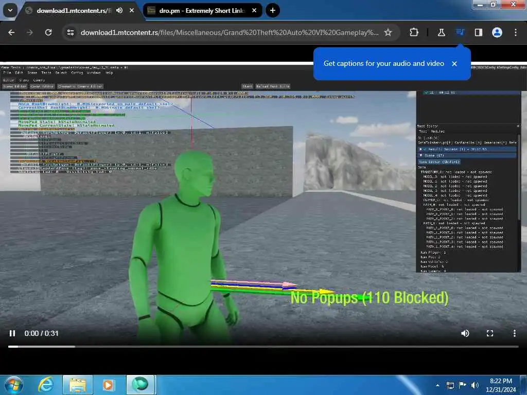Viewport: 527px width, 395px height.
Task: Enter fullscreen video mode
Action: tap(490, 333)
